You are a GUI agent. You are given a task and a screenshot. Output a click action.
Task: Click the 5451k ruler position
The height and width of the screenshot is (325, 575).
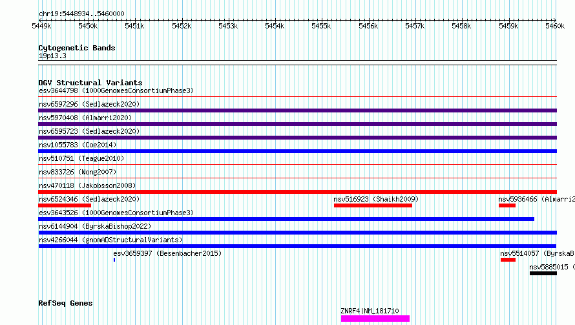pos(134,26)
